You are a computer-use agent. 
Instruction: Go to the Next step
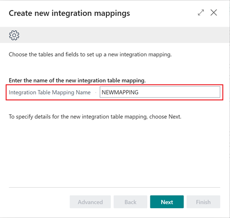point(167,202)
